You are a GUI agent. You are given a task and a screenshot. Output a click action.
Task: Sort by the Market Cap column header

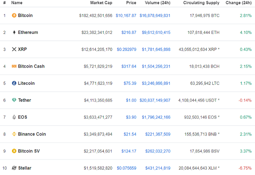point(101,3)
